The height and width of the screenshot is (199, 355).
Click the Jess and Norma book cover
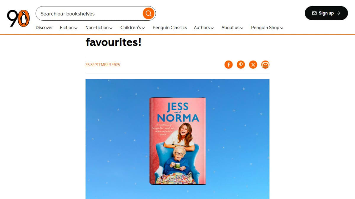(x=177, y=141)
